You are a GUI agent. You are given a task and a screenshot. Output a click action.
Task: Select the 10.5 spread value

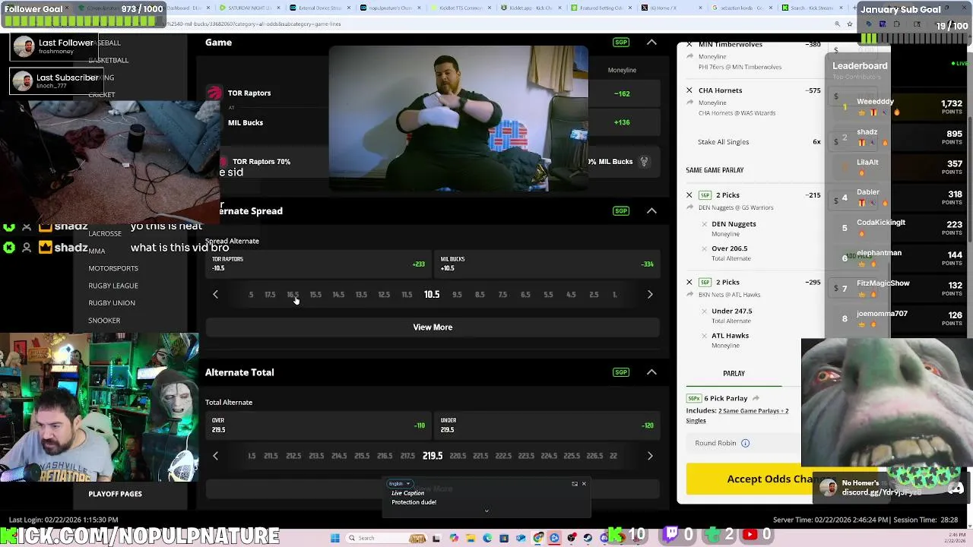[432, 294]
